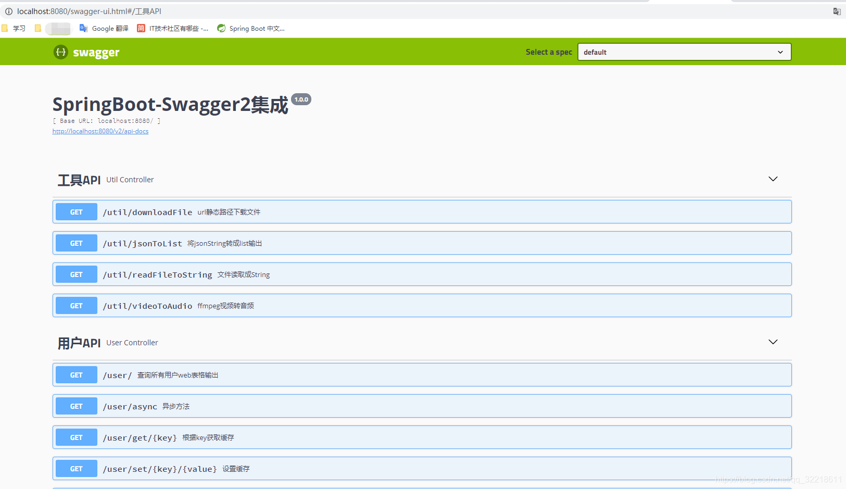Click the GET button on /util/videoToAudio
The width and height of the screenshot is (846, 489).
point(75,305)
